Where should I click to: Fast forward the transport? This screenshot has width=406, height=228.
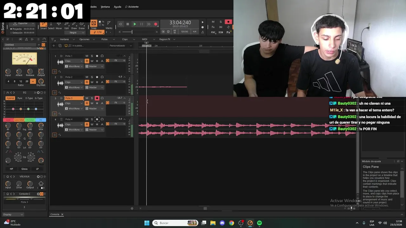tap(148, 24)
